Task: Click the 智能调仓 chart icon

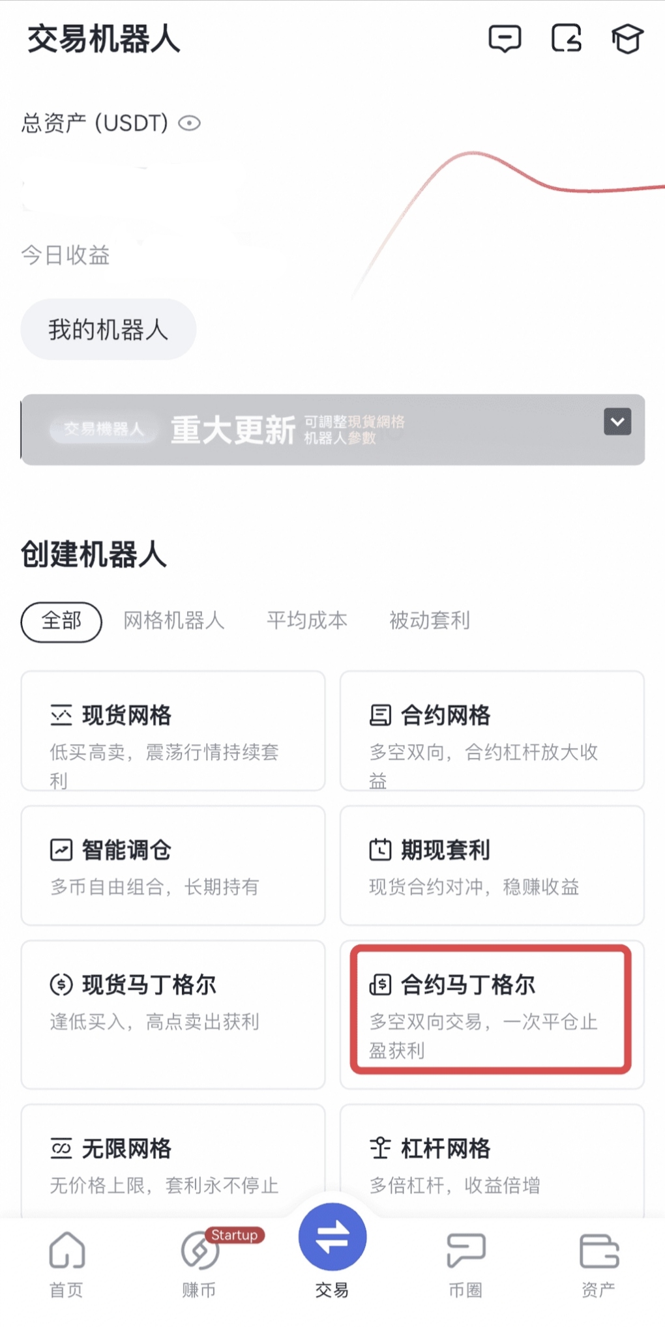Action: tap(61, 850)
